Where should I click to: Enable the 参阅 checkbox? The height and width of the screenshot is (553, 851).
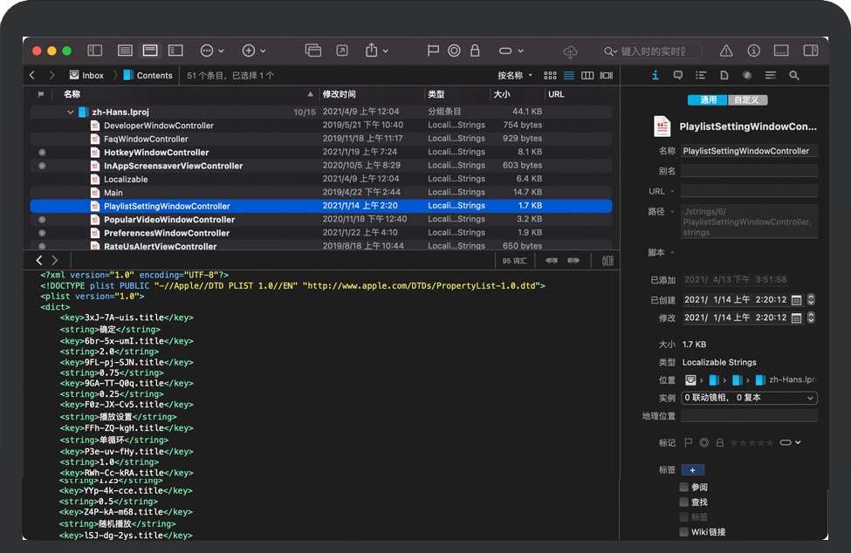(x=684, y=488)
